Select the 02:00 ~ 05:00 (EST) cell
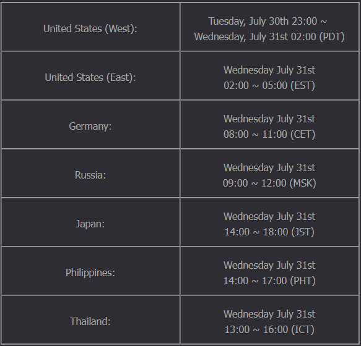Screen dimensions: 361x346 269,76
